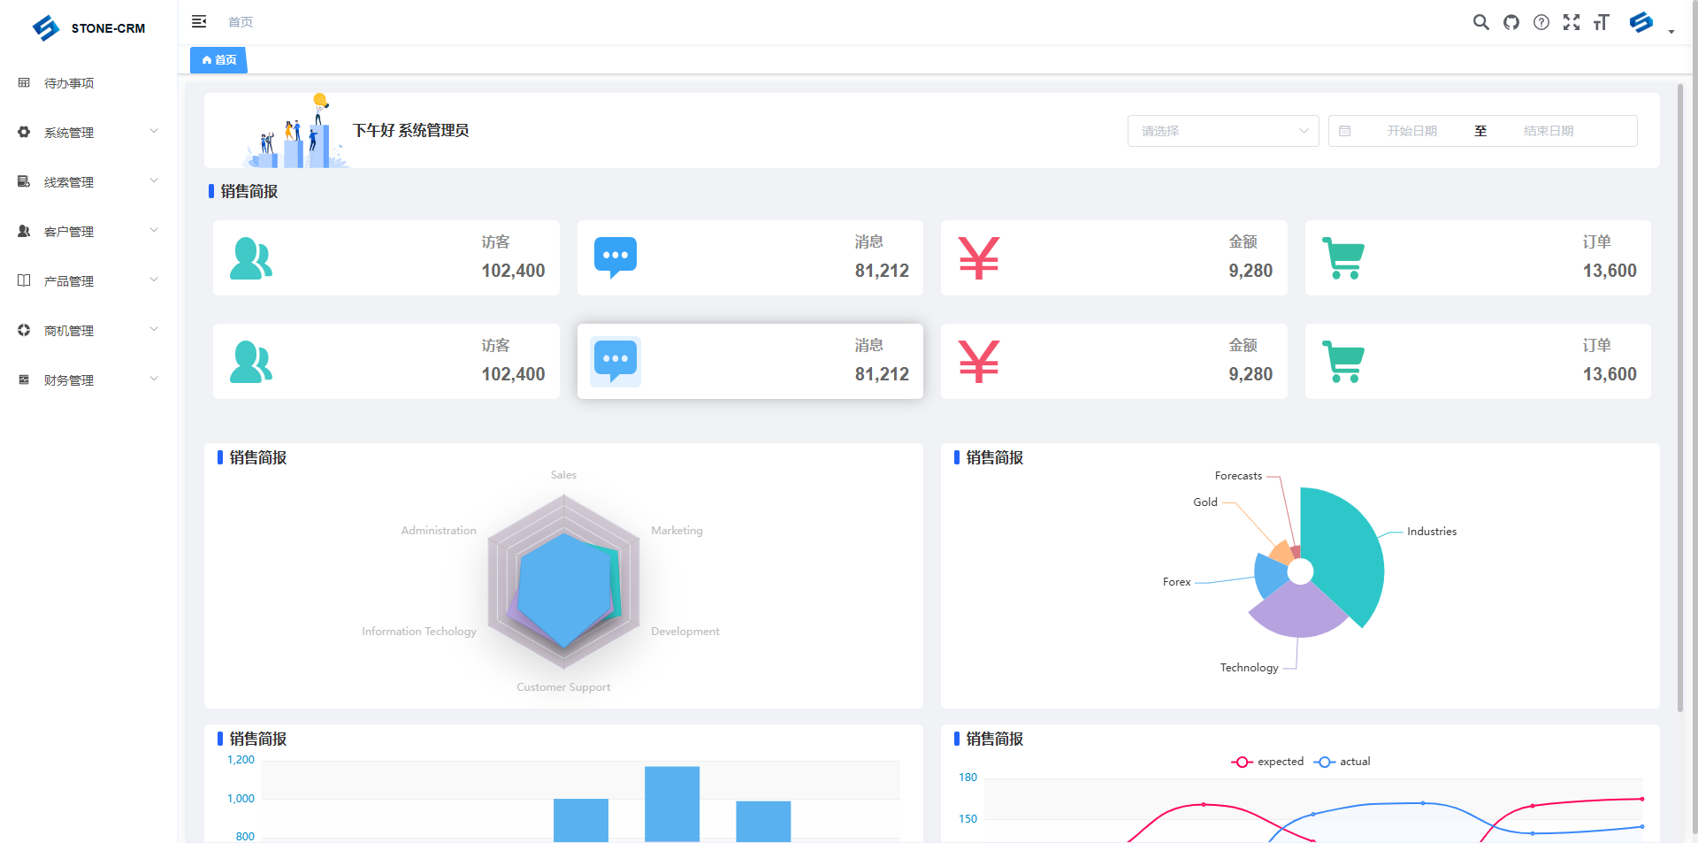Expand 产品管理 chevron arrow

[x=154, y=280]
